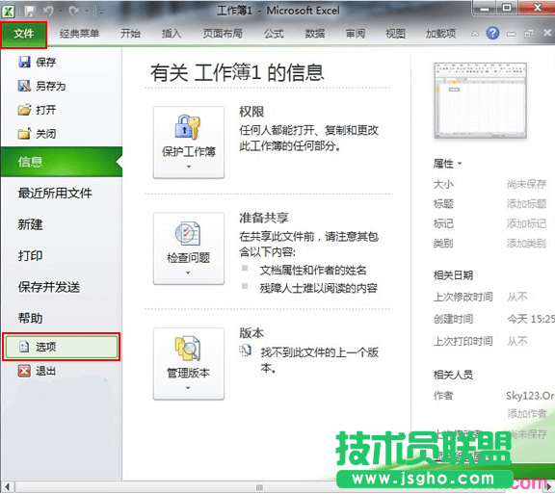The height and width of the screenshot is (494, 555).
Task: Click the horizontal scrollbar thumb
Action: click(x=259, y=487)
